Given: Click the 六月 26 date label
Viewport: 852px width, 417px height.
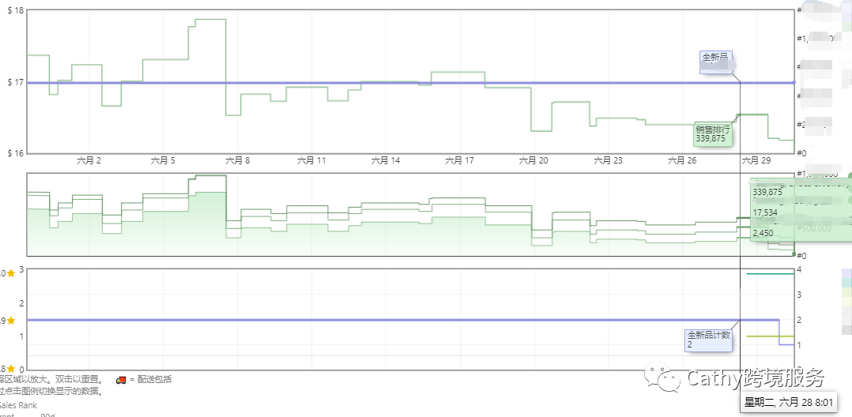Looking at the screenshot, I should [x=682, y=161].
